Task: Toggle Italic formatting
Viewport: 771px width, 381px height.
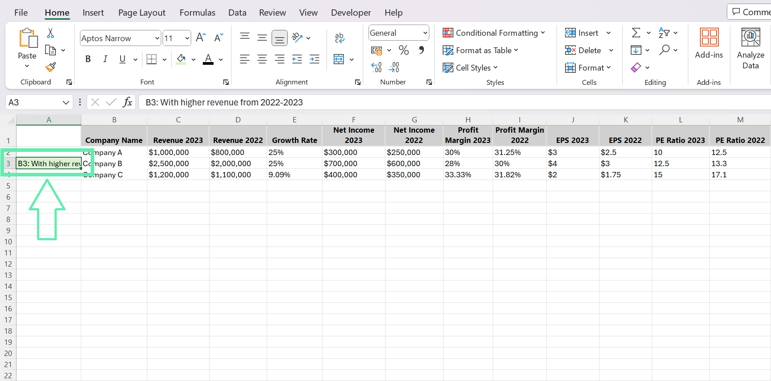Action: point(105,59)
